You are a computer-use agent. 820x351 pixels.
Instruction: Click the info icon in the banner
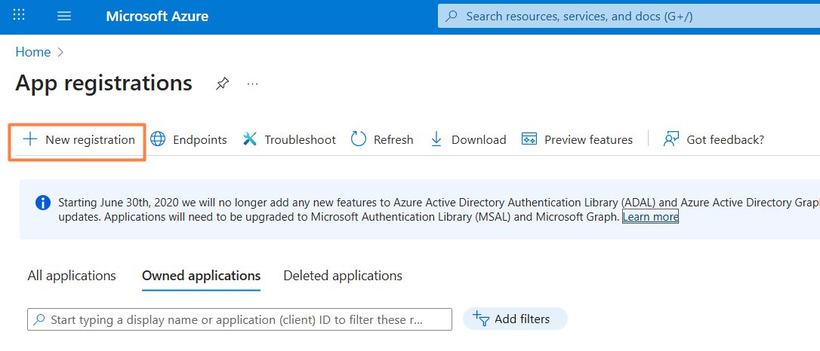pyautogui.click(x=43, y=203)
